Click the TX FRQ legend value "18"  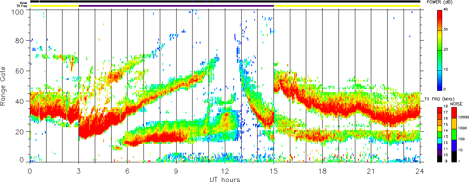pyautogui.click(x=446, y=107)
